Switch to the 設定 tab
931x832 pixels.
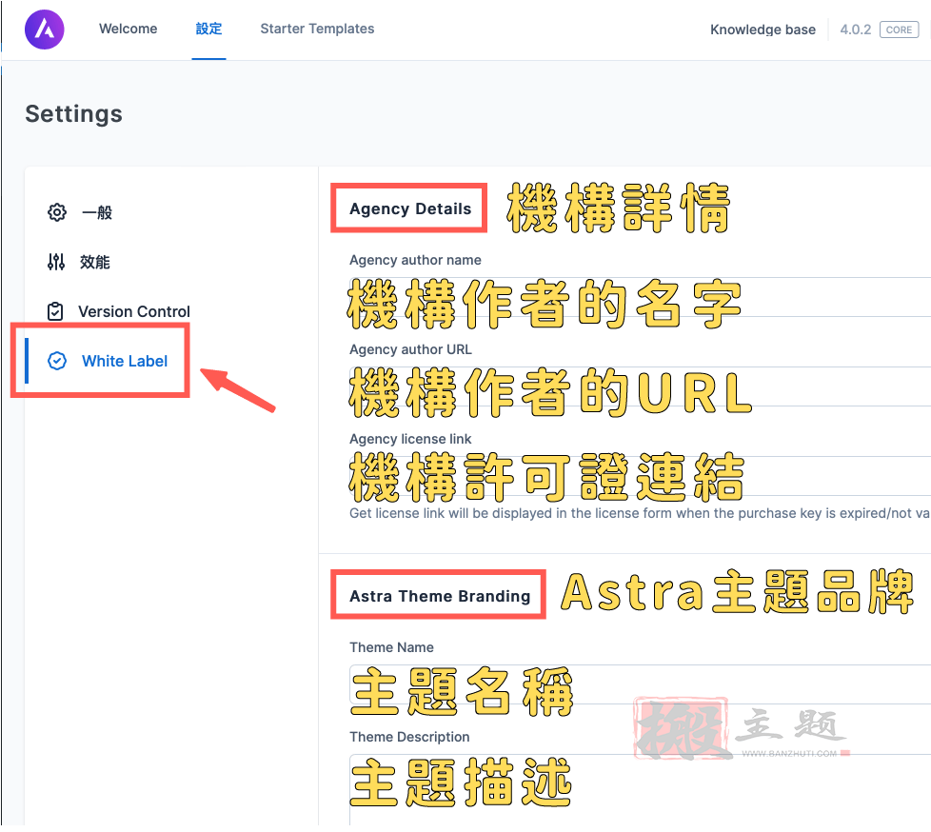(209, 29)
